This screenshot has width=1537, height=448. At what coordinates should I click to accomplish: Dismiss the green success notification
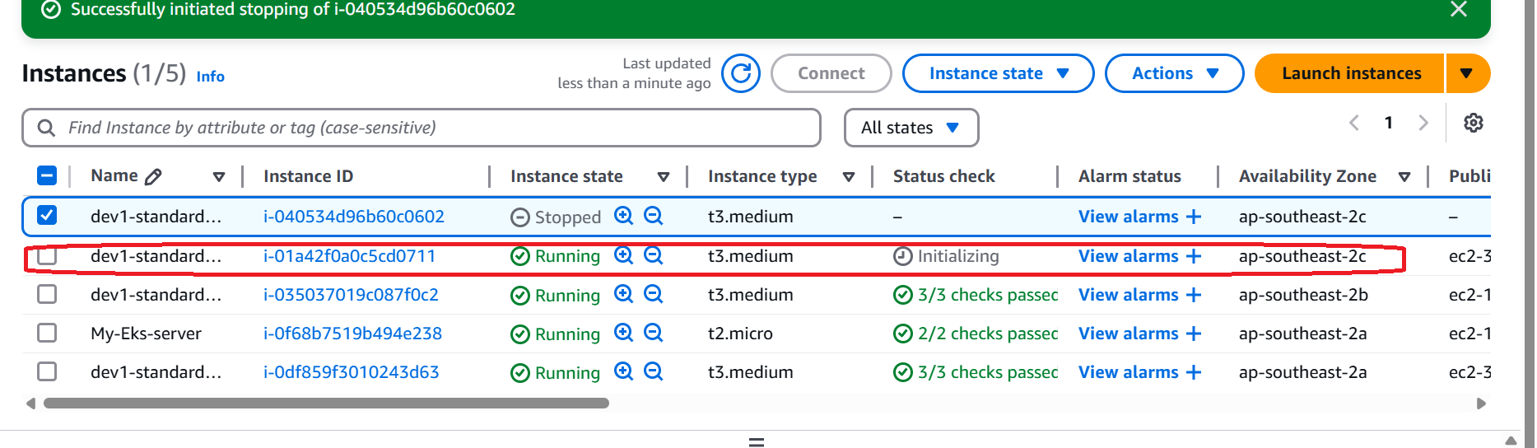(x=1459, y=9)
